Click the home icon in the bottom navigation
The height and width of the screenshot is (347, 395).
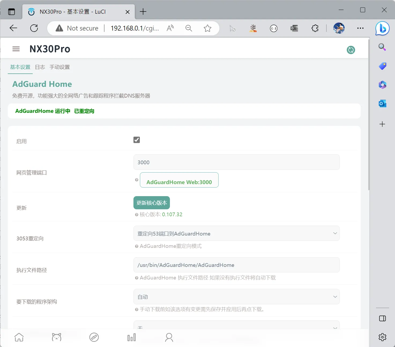point(19,337)
